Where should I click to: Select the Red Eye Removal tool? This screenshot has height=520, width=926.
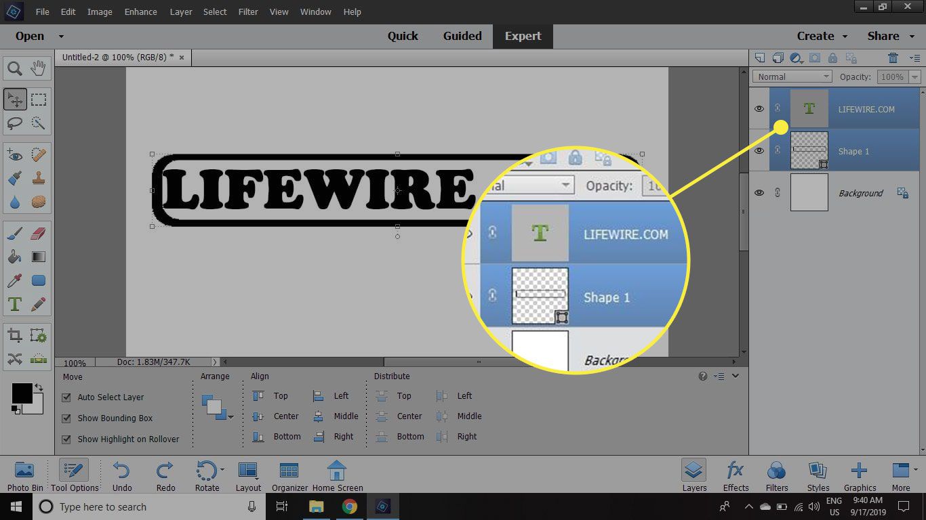click(x=14, y=156)
